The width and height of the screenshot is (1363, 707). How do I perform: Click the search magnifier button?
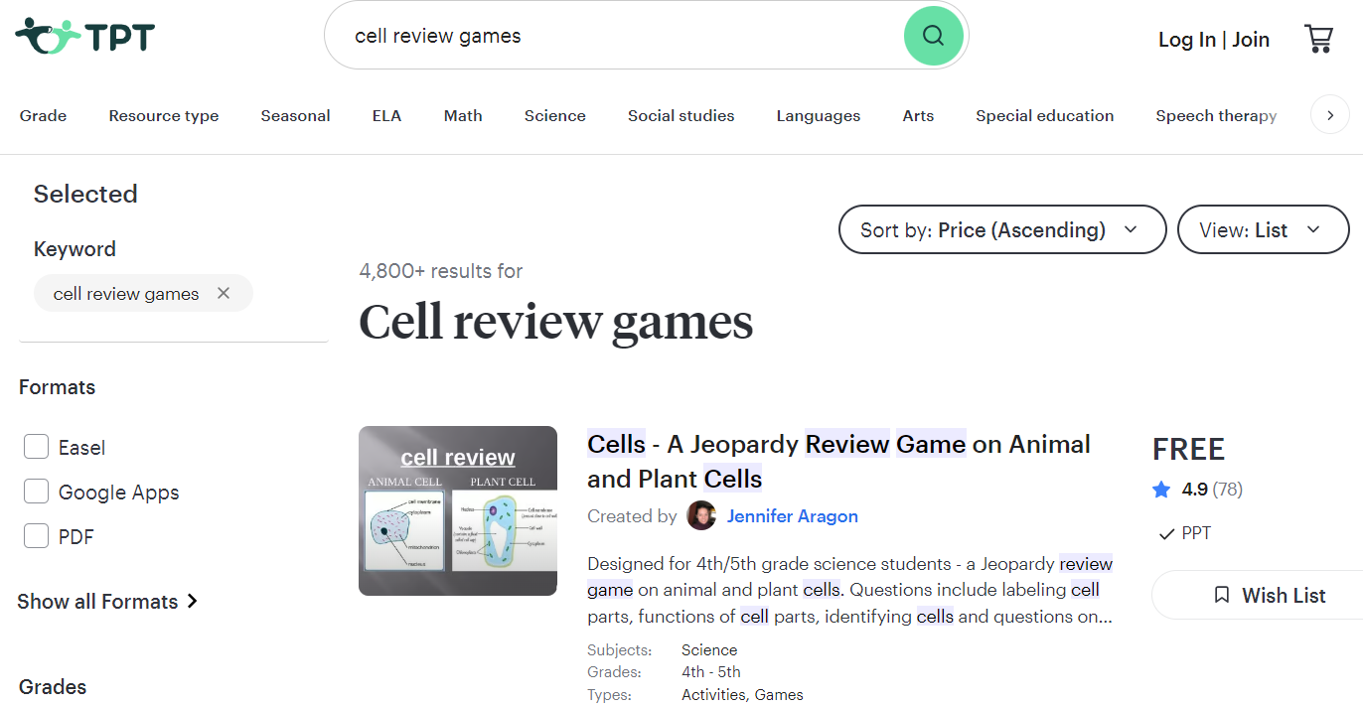click(932, 35)
